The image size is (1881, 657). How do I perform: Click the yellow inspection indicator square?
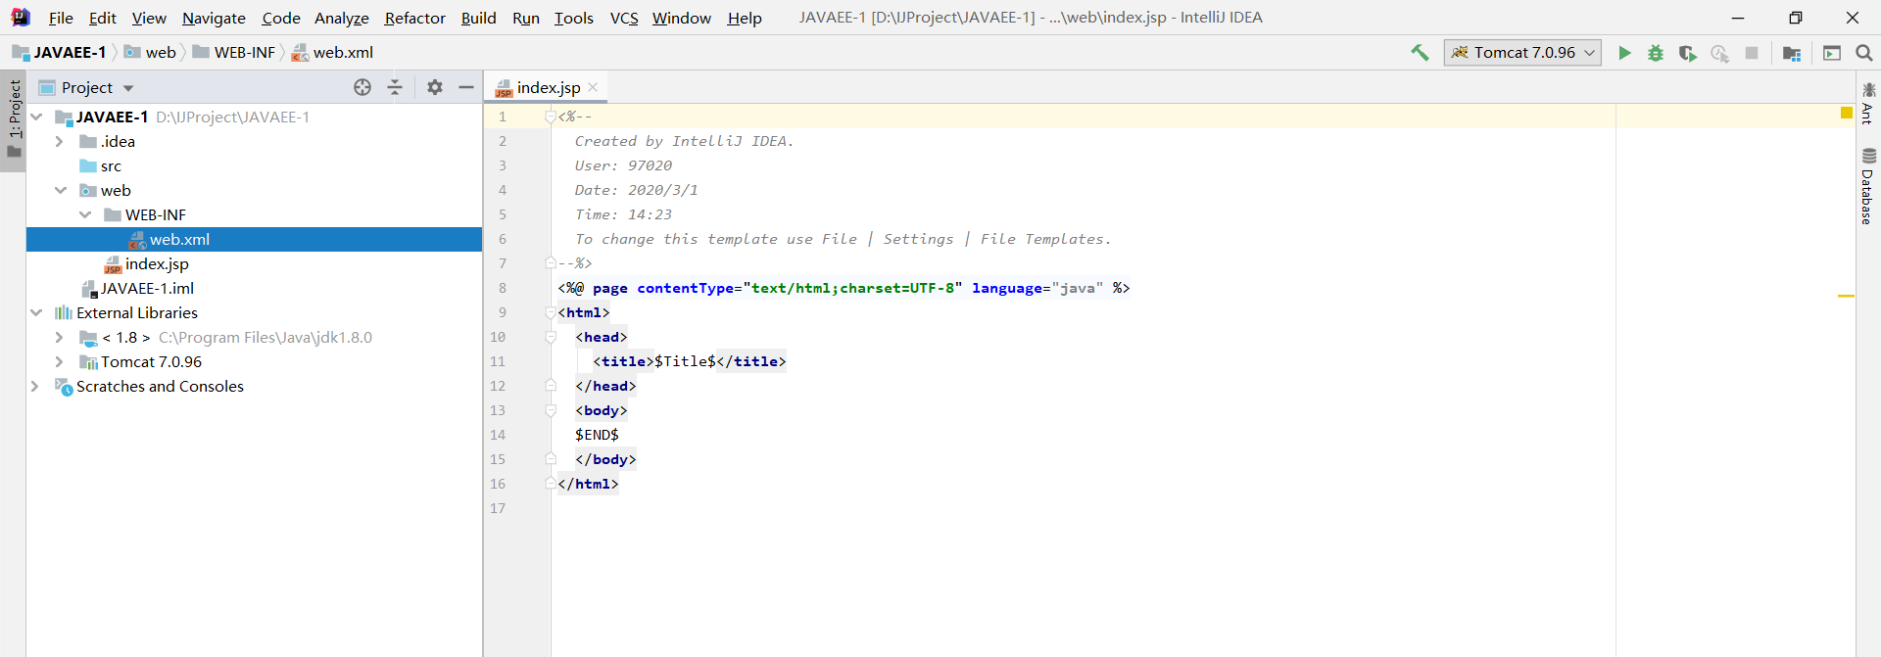(x=1847, y=114)
